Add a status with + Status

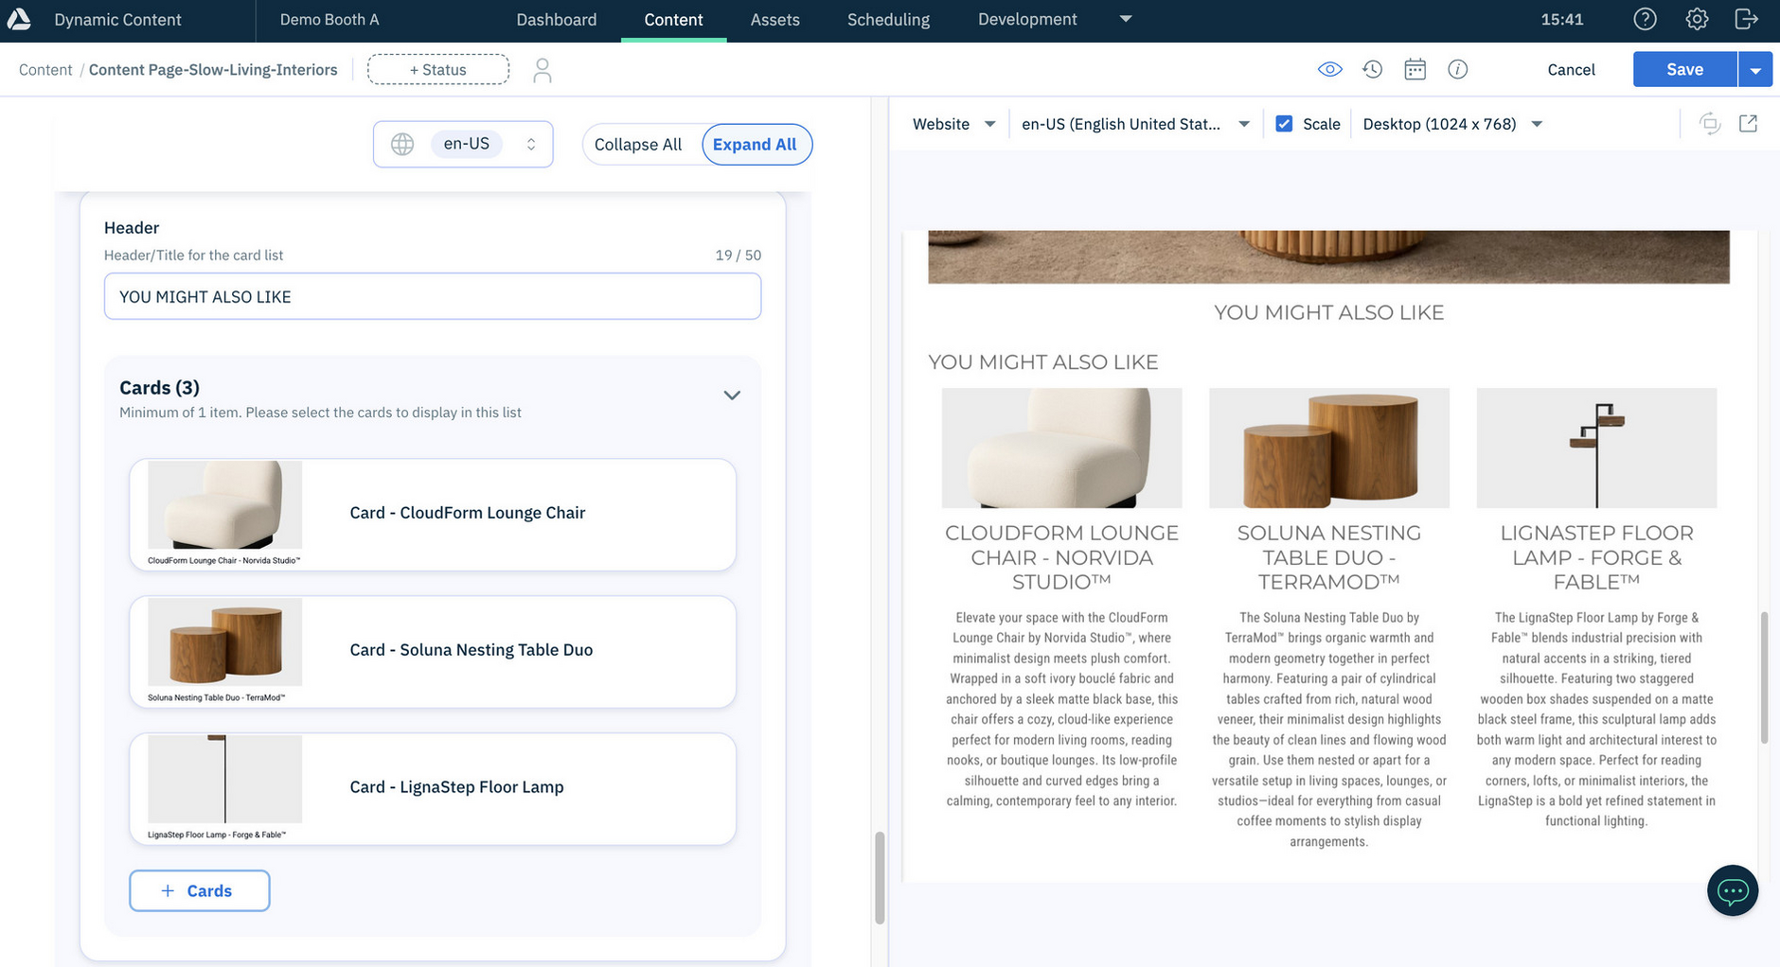[438, 70]
